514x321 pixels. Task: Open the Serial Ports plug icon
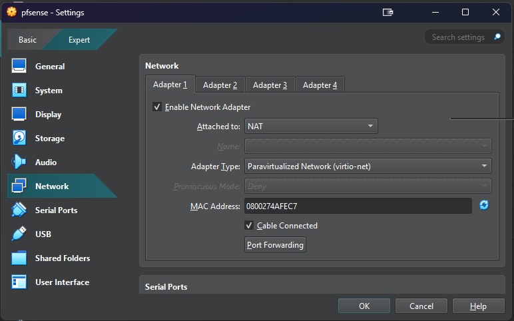pos(19,210)
